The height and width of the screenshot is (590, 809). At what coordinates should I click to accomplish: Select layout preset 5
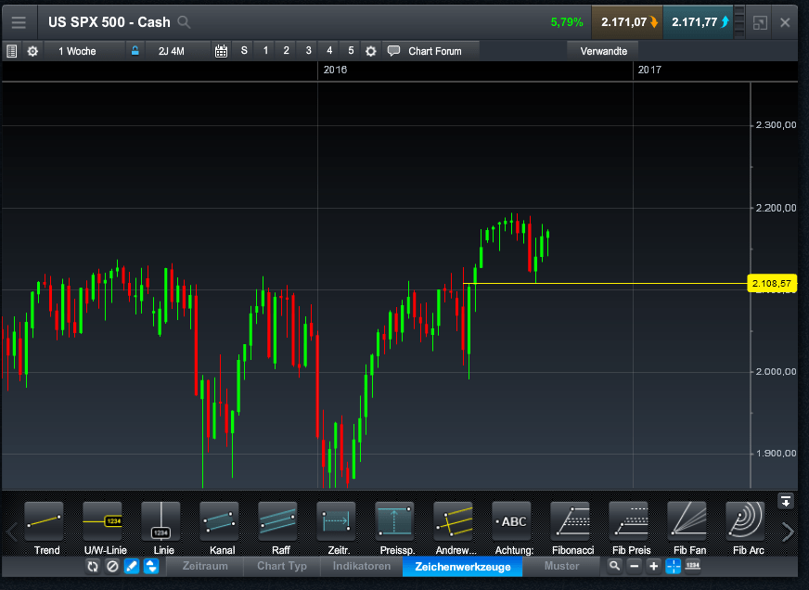(x=351, y=50)
